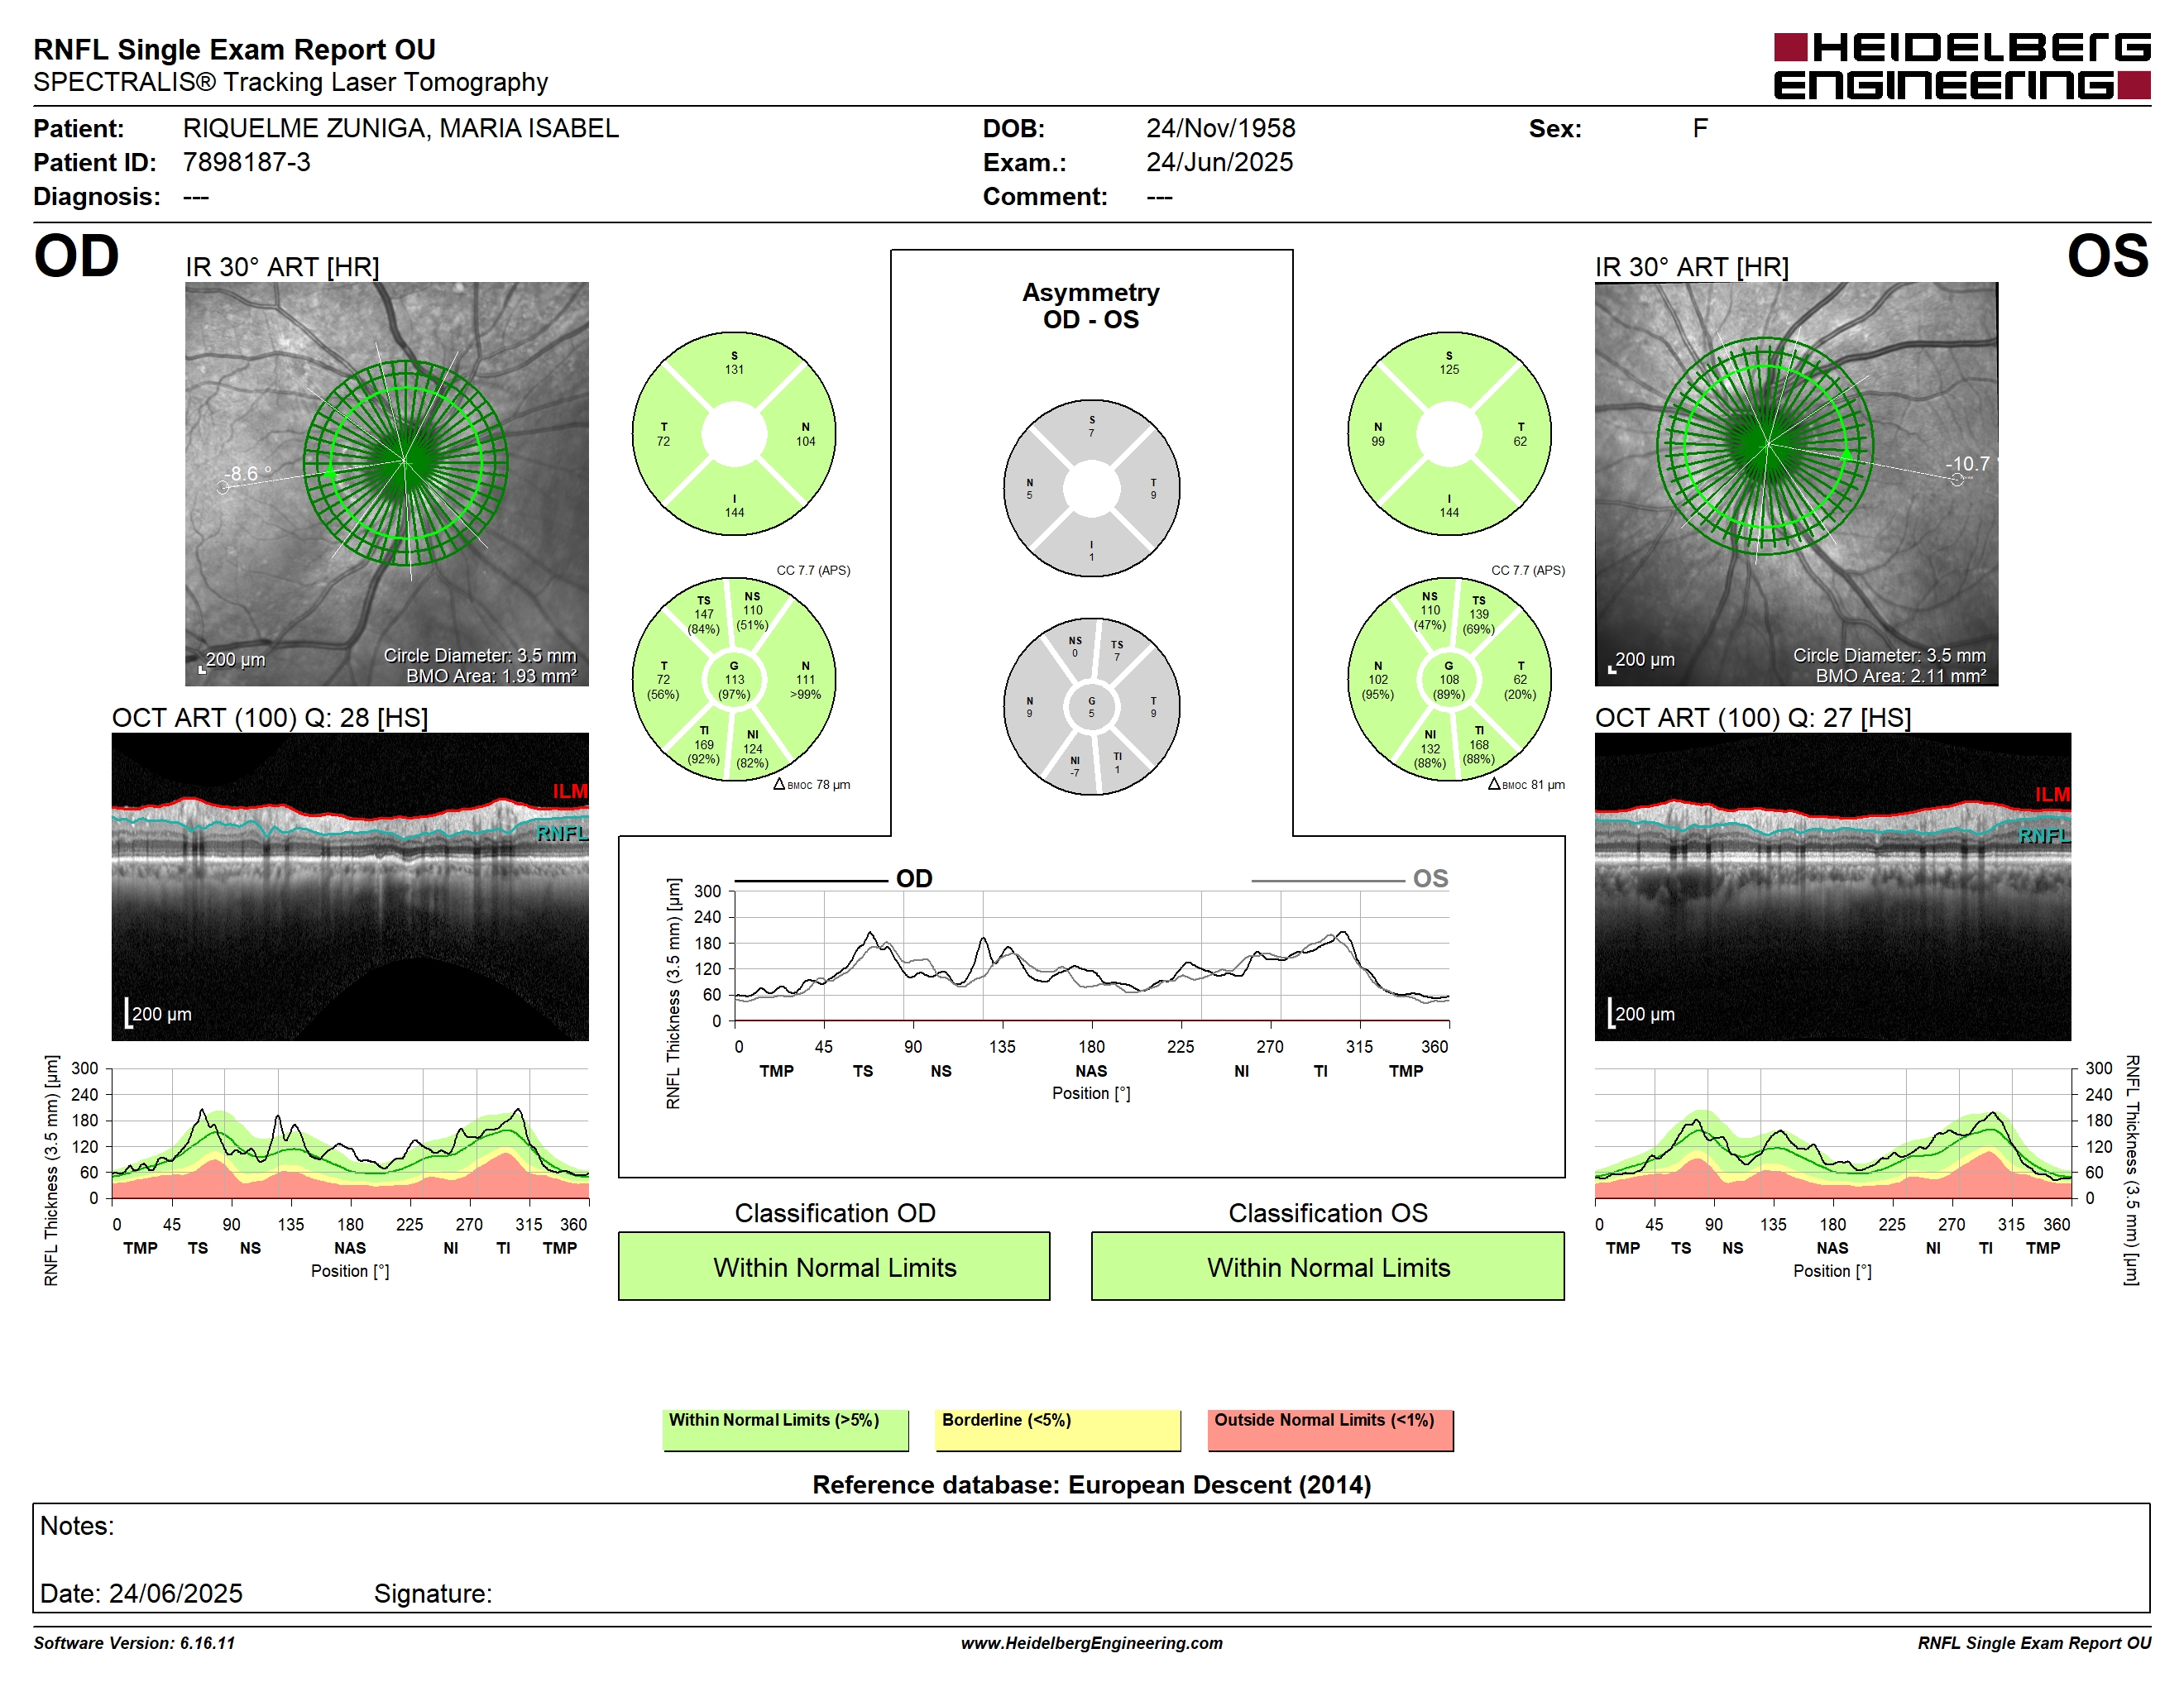Click the Heidelberg Engineering logo
Viewport: 2184px width, 1687px height.
(x=1961, y=66)
